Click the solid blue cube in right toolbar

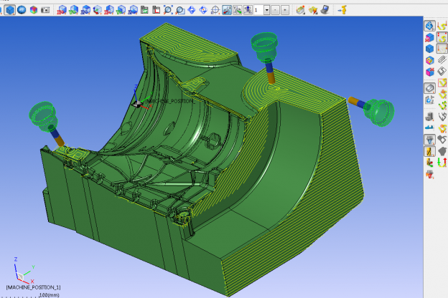[429, 49]
